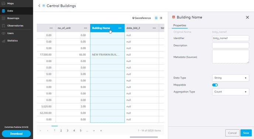The image size is (254, 139).
Task: Go to page 2
Action: tap(61, 131)
